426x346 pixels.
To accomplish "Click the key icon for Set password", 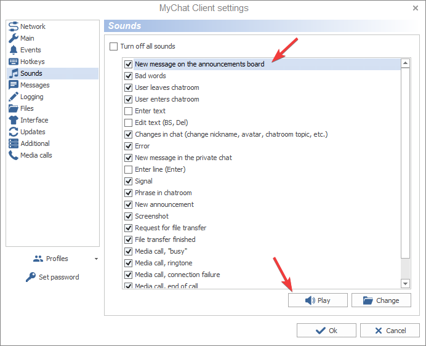I will (31, 277).
